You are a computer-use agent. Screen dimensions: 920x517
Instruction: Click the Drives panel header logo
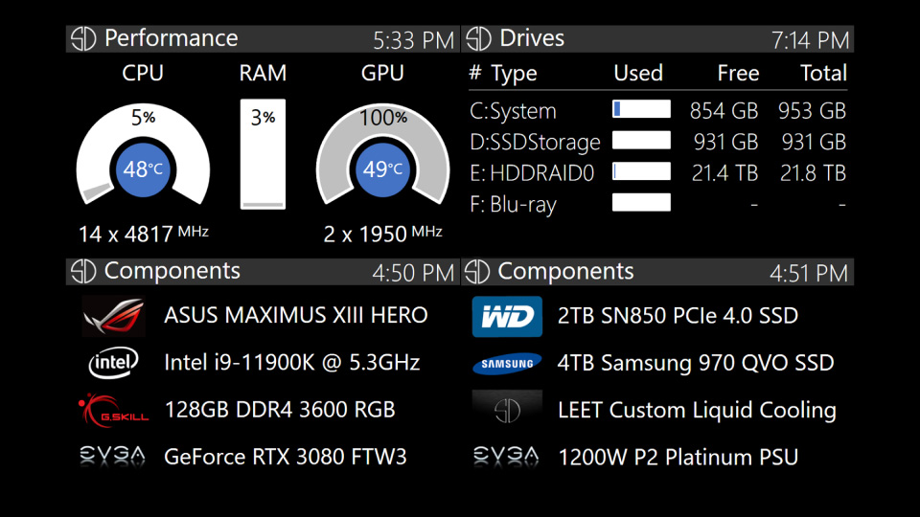[x=478, y=38]
